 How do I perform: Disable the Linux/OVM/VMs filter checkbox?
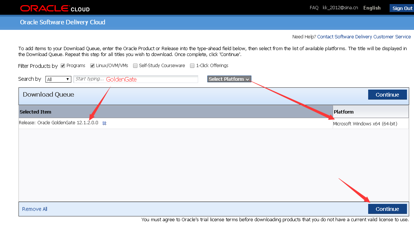tap(92, 65)
